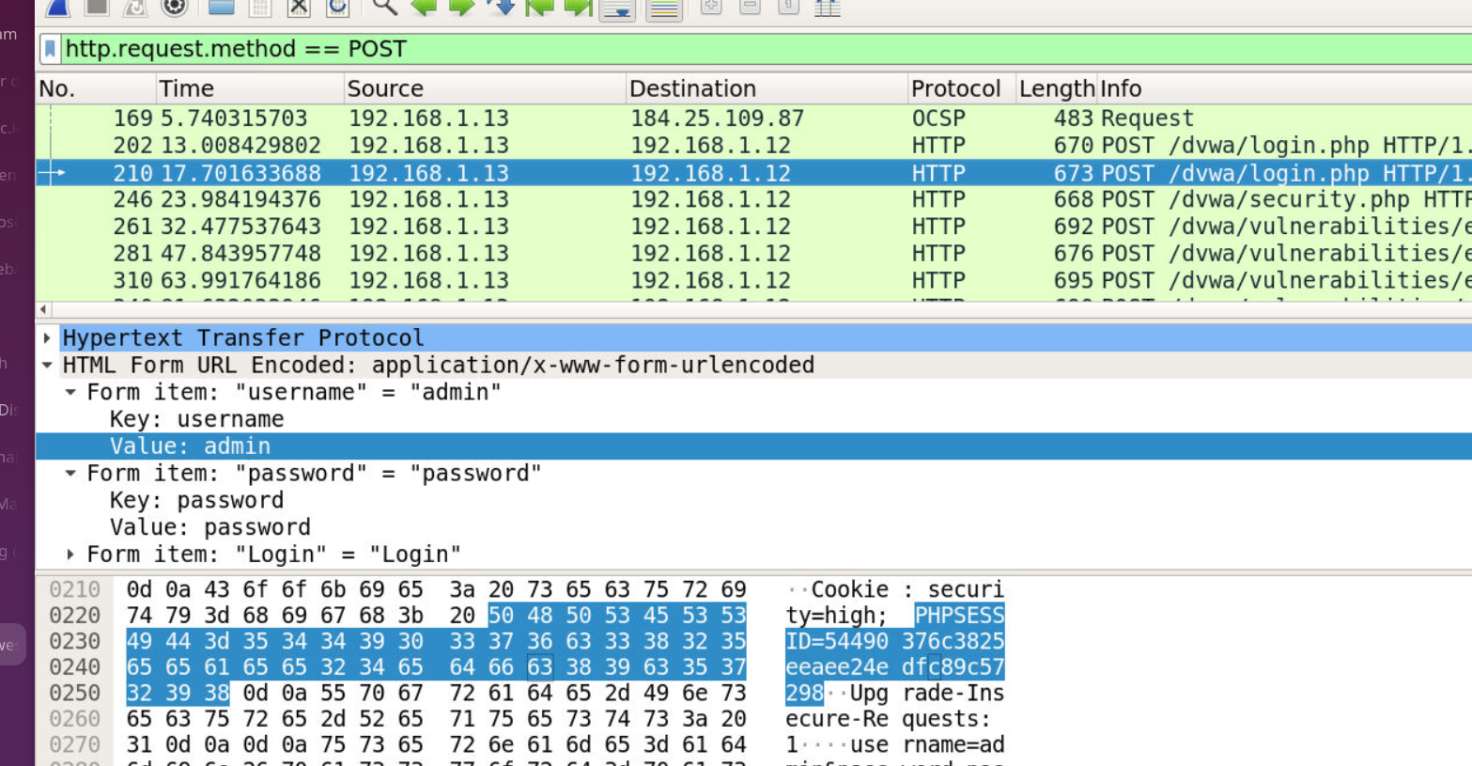The height and width of the screenshot is (766, 1472).
Task: Click the display filter input field
Action: point(751,49)
